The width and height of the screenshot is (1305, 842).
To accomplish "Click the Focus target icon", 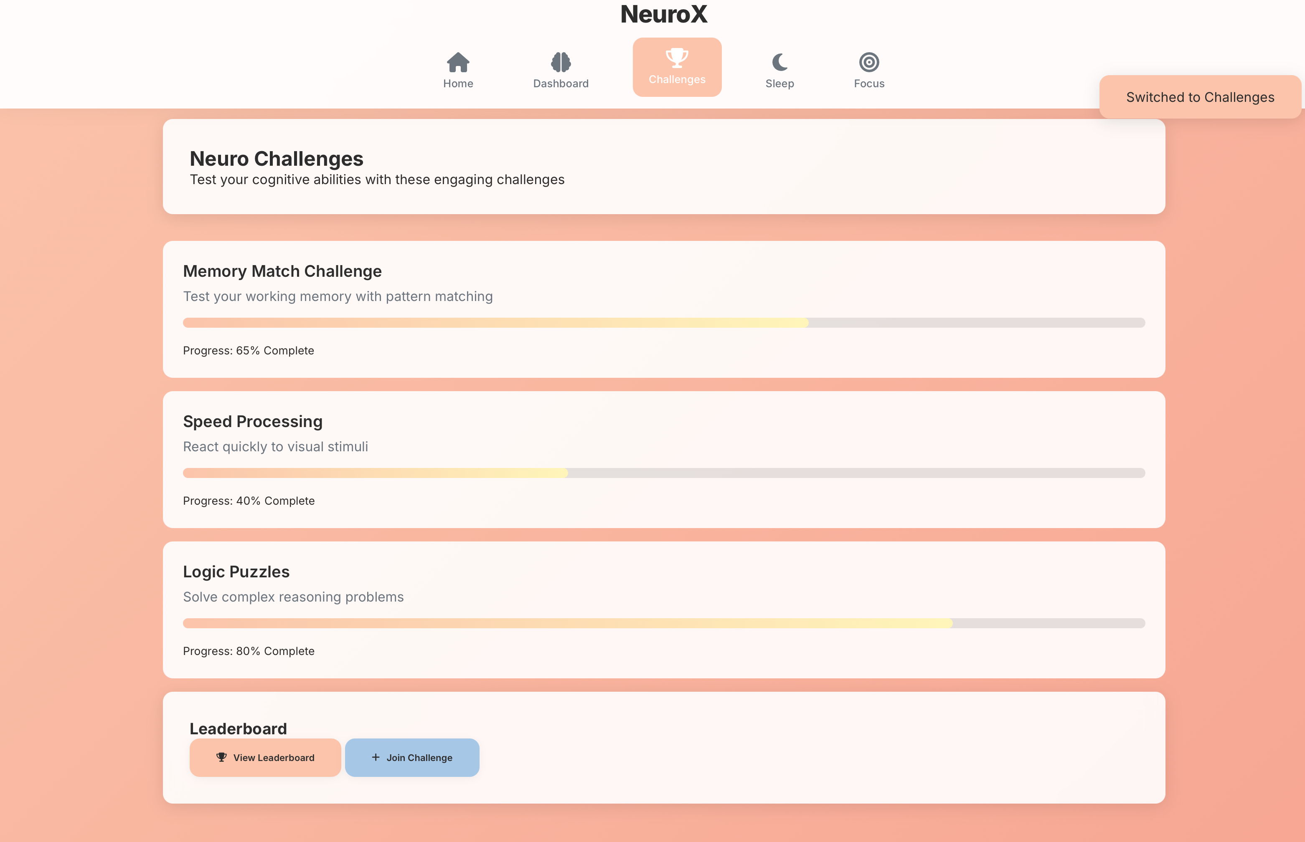I will coord(869,62).
